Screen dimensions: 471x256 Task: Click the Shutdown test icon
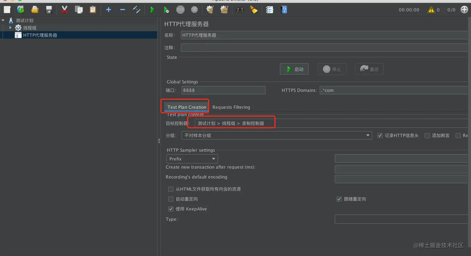tap(194, 10)
